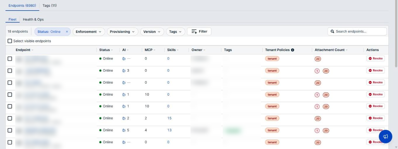This screenshot has height=149, width=398.
Task: Open the Health & Ops tab
Action: (x=33, y=19)
